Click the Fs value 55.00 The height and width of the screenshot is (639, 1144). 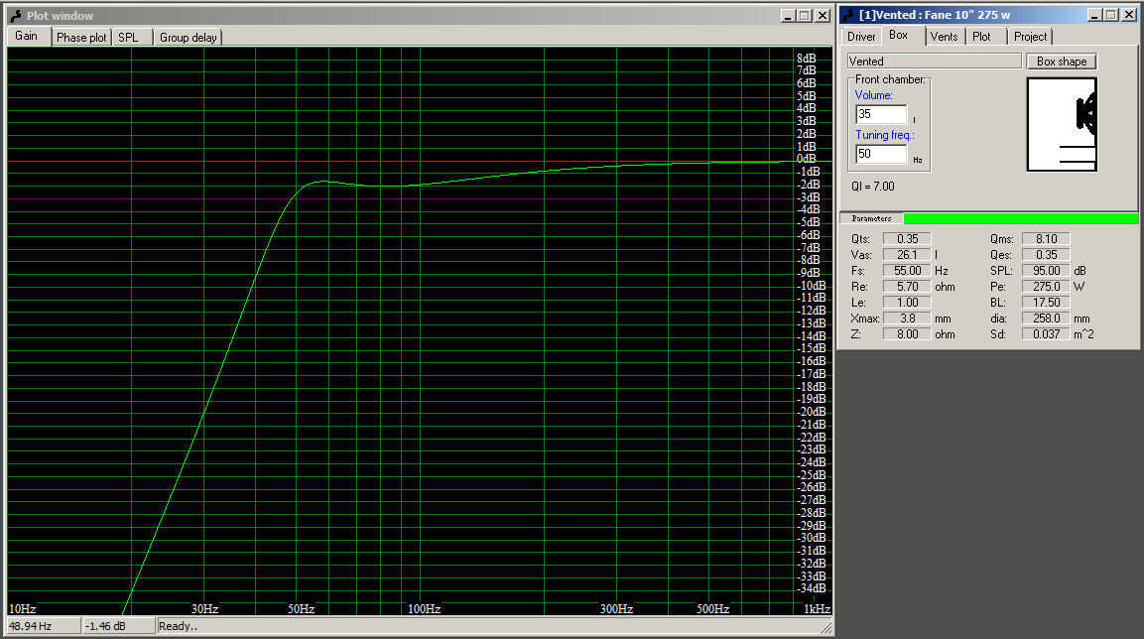coord(907,271)
